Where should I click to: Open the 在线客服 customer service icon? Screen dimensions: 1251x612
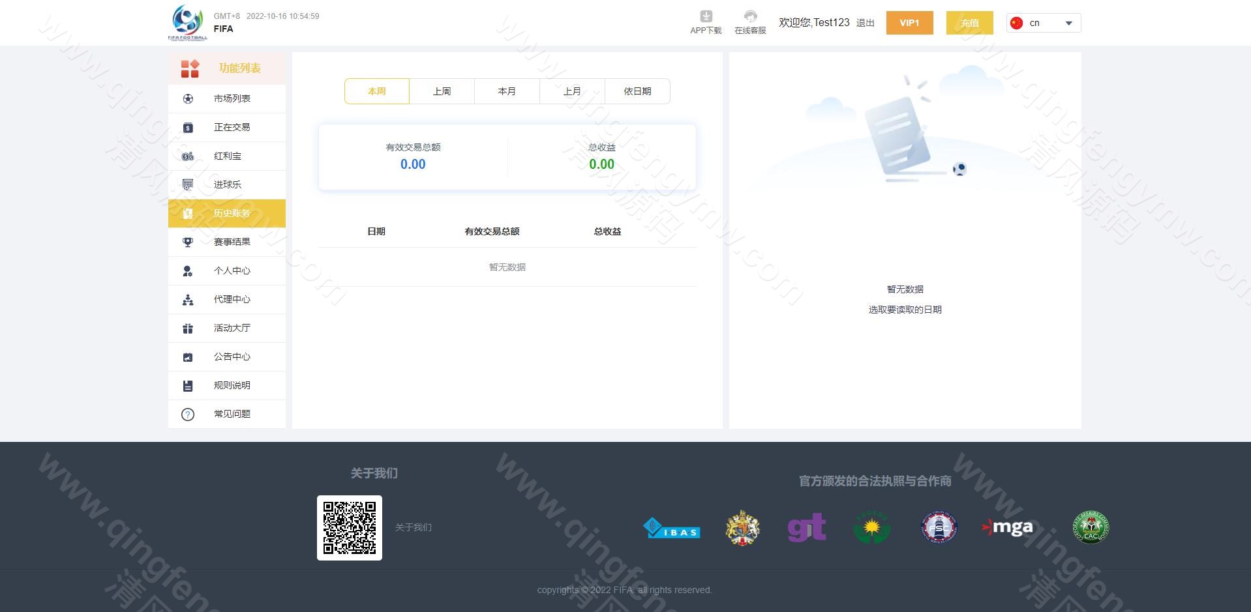pyautogui.click(x=749, y=16)
